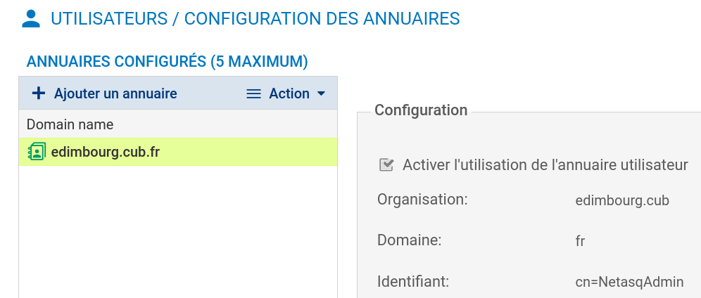
Task: Click the three-line Action menu icon
Action: (x=254, y=94)
